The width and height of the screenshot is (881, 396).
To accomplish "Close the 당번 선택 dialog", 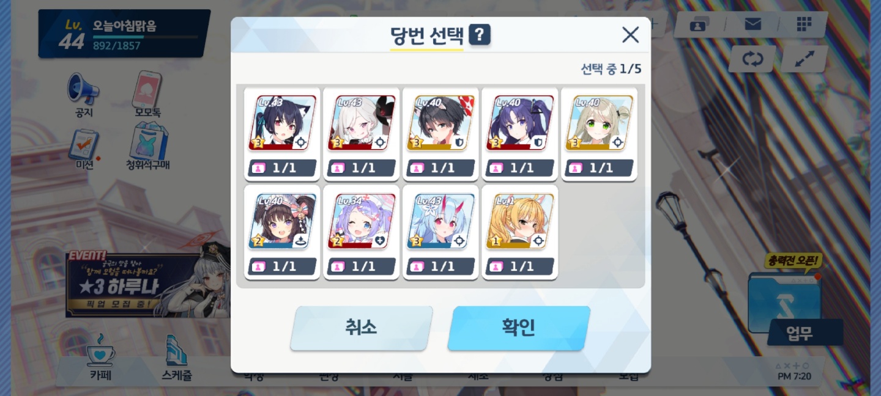I will click(630, 35).
